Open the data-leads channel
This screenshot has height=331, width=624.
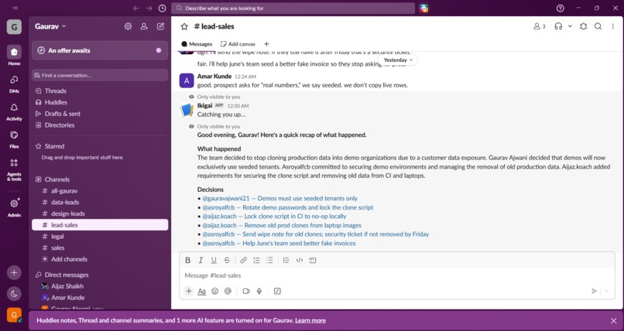click(100, 203)
